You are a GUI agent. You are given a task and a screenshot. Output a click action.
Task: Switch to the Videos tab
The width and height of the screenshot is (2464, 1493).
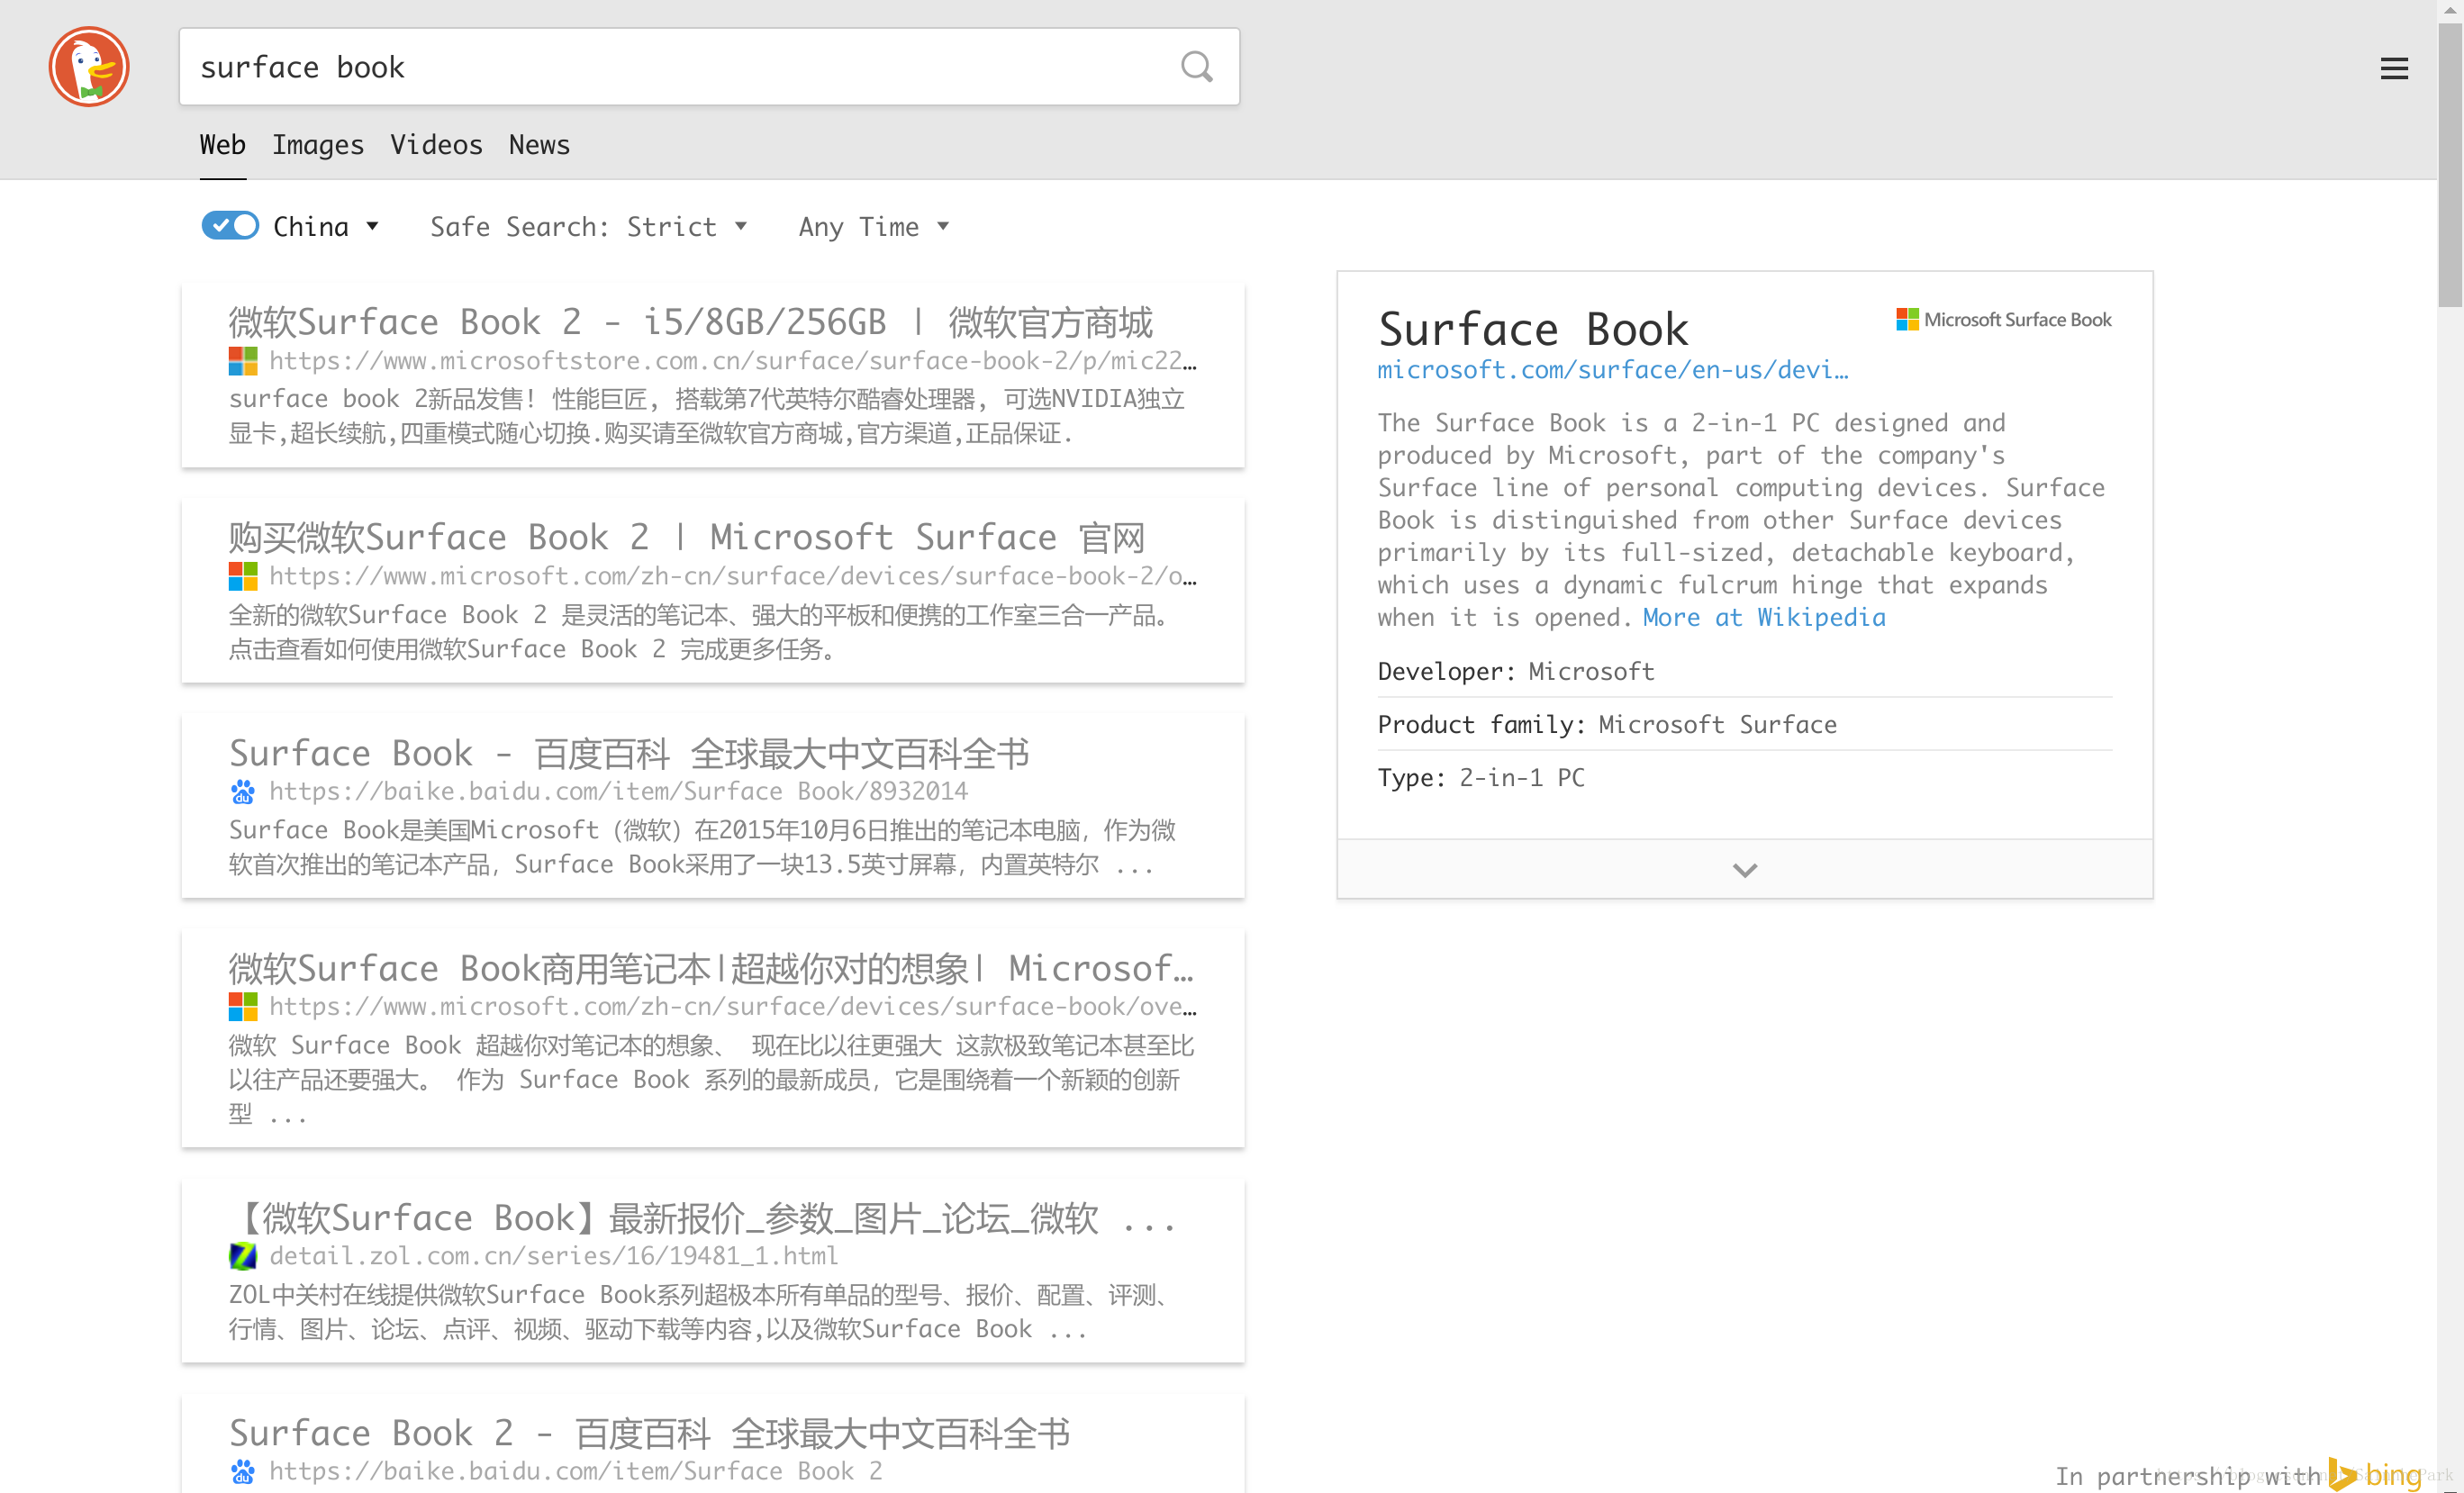(436, 145)
